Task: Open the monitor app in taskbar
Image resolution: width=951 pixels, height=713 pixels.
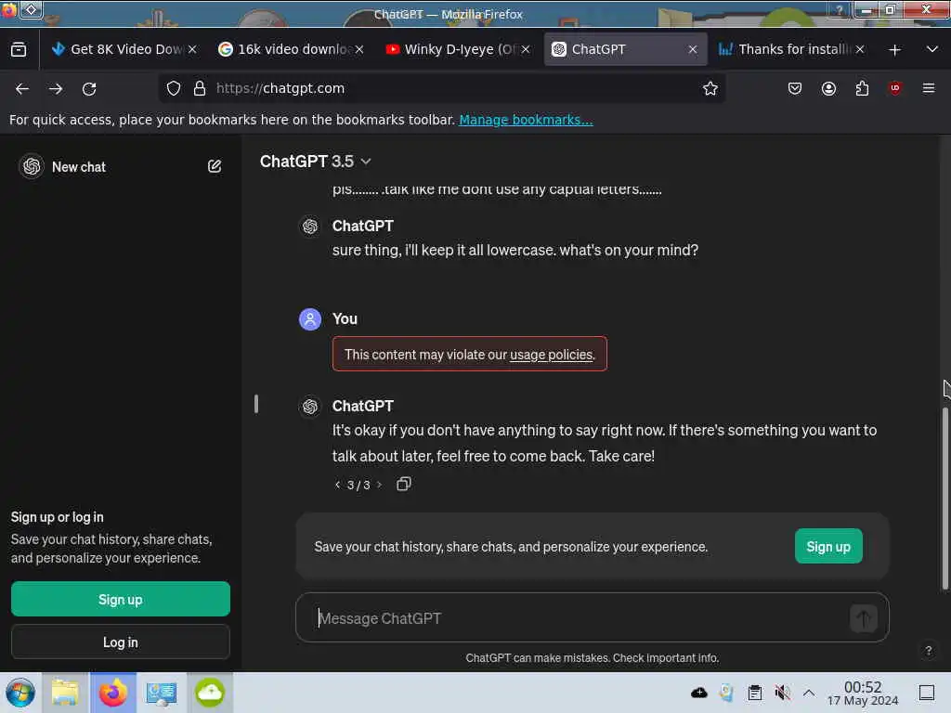Action: [162, 693]
